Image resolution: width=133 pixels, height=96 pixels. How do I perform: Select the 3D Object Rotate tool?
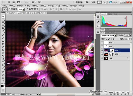(x=3, y=72)
